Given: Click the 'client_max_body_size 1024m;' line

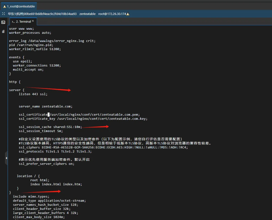Looking at the screenshot, I should [x=39, y=217].
